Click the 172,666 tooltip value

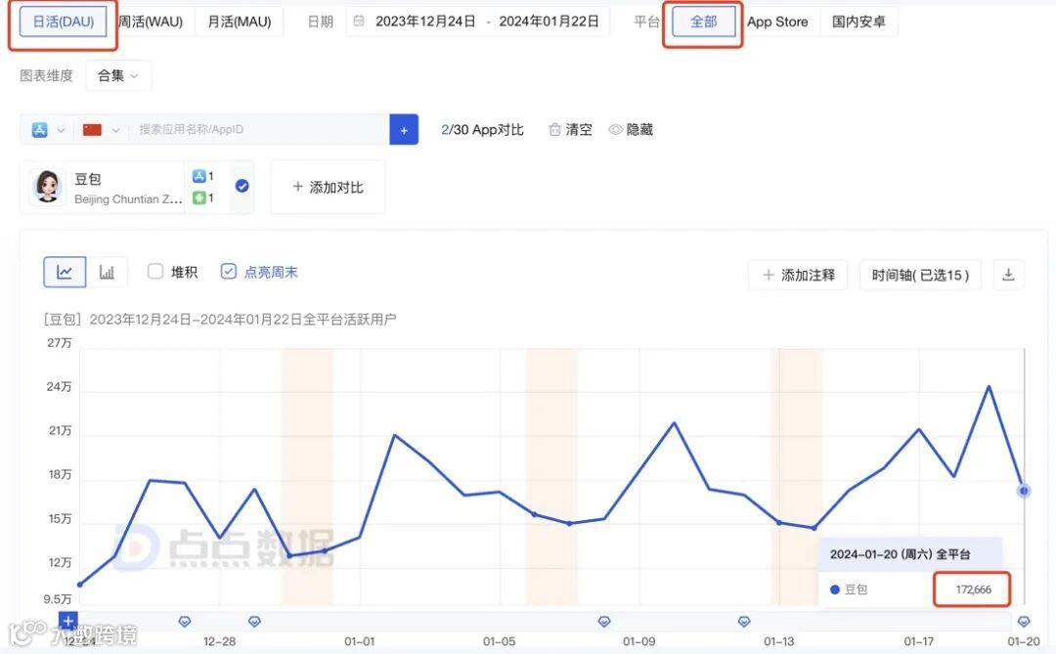pos(973,589)
